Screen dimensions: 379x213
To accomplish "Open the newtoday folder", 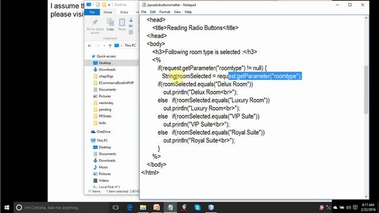I will [x=106, y=103].
